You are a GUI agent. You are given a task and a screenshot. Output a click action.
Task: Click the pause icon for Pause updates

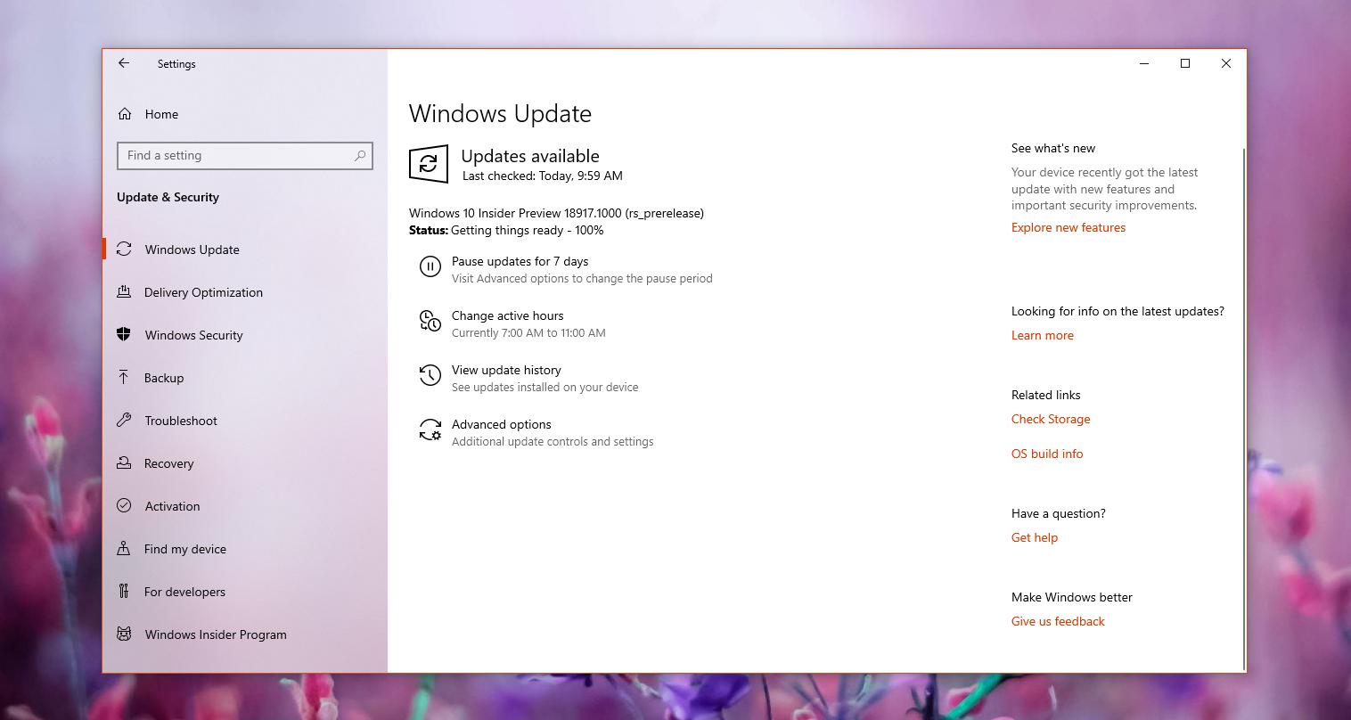pyautogui.click(x=430, y=266)
